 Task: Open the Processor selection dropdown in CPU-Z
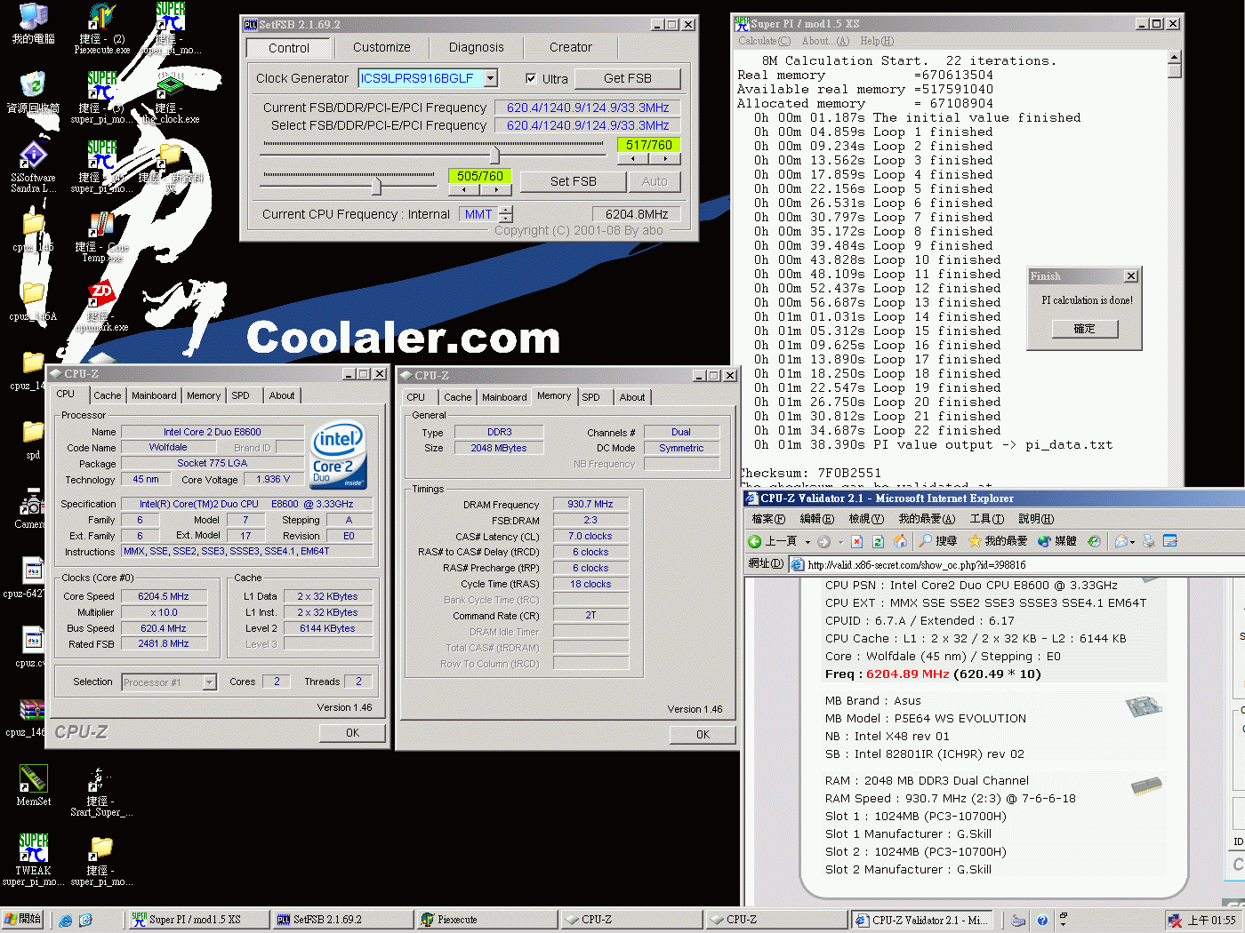click(x=210, y=682)
